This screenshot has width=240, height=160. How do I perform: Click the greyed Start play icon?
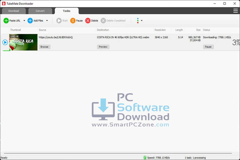pyautogui.click(x=59, y=21)
